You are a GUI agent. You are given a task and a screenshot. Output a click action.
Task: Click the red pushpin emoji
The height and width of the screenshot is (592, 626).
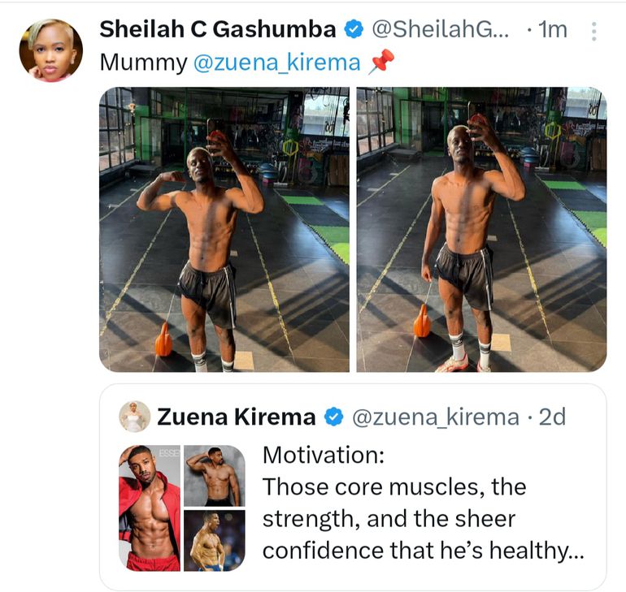(x=381, y=62)
